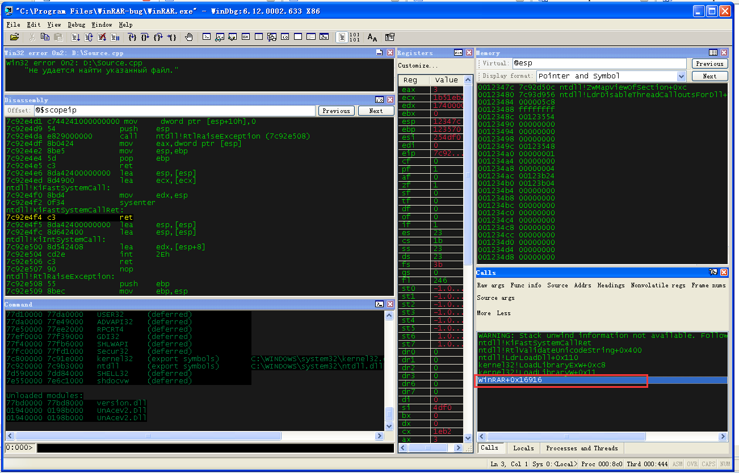Image resolution: width=739 pixels, height=473 pixels.
Task: Click the Options toolbar icon
Action: pos(389,37)
